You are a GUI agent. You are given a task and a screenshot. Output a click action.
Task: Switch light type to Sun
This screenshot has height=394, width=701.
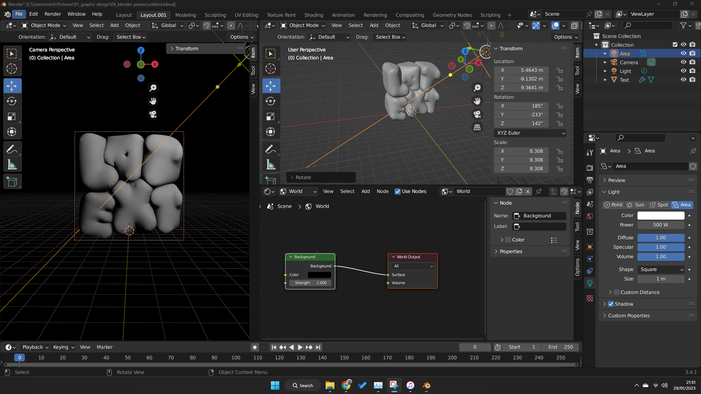tap(635, 205)
